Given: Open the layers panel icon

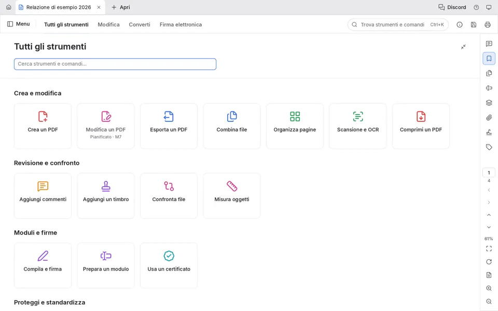Looking at the screenshot, I should coord(489,103).
